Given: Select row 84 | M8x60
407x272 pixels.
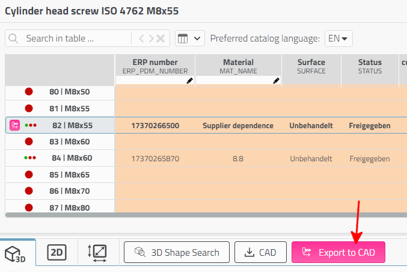Looking at the screenshot, I should tap(72, 158).
